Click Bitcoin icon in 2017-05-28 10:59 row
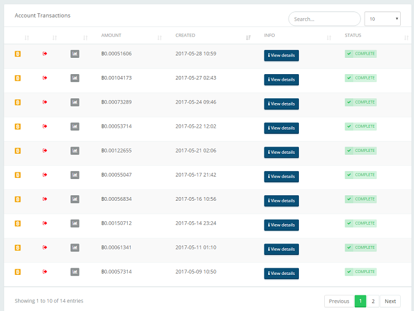Viewport: 414px width, 311px height. coord(17,54)
